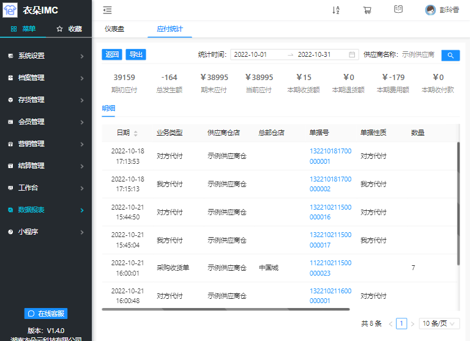Click the 会员管理 sidebar icon
This screenshot has height=341, width=470.
[10, 122]
